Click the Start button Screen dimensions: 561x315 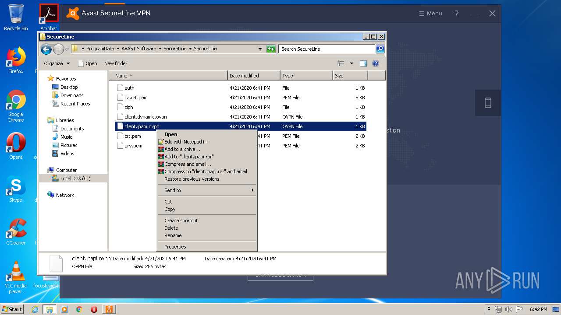pos(12,309)
